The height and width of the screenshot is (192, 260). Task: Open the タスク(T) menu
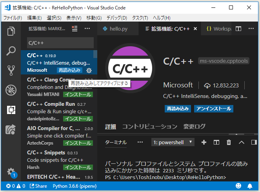[140, 18]
